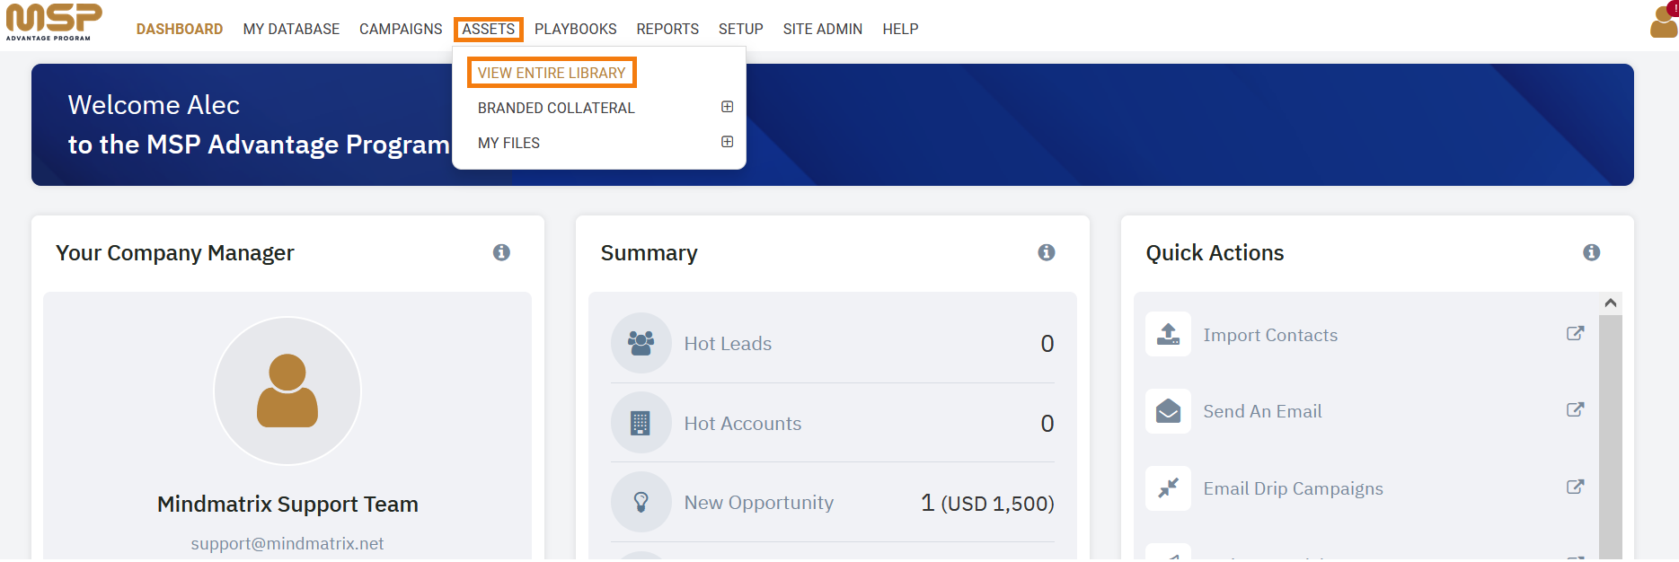Expand the My Files submenu

point(728,142)
